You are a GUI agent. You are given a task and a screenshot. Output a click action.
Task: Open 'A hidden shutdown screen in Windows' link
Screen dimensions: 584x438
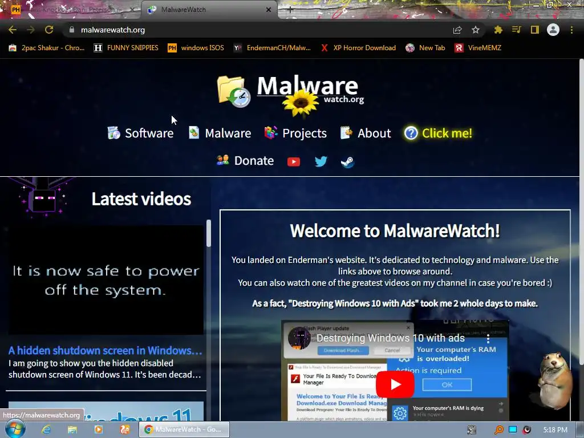pos(105,351)
